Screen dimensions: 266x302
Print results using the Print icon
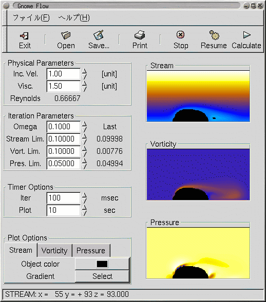pos(140,35)
